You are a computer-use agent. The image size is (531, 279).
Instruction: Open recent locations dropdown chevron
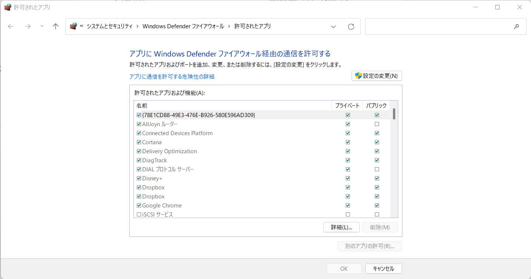[x=42, y=26]
